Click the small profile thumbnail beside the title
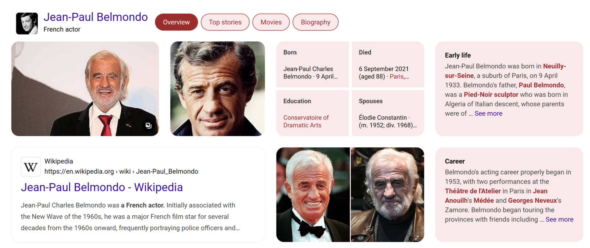The image size is (590, 248). (27, 24)
